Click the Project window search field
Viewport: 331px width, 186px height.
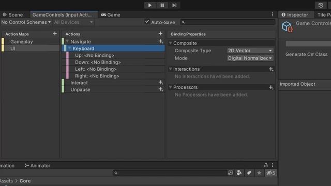(x=170, y=173)
